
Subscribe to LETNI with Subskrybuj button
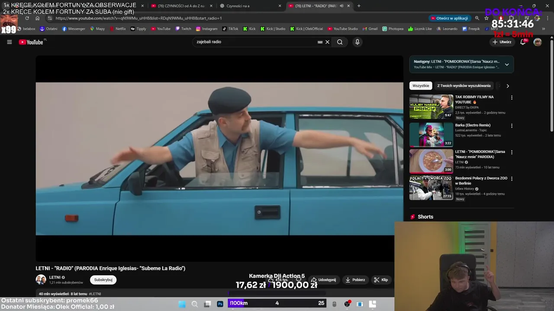(x=103, y=279)
